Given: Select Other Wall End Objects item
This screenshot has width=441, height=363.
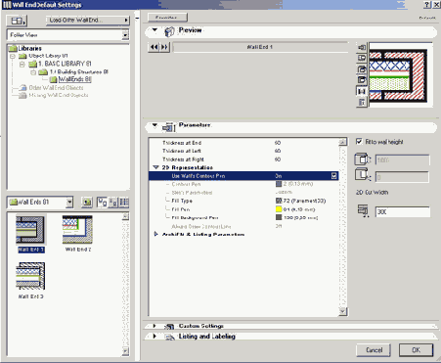Looking at the screenshot, I should (56, 88).
